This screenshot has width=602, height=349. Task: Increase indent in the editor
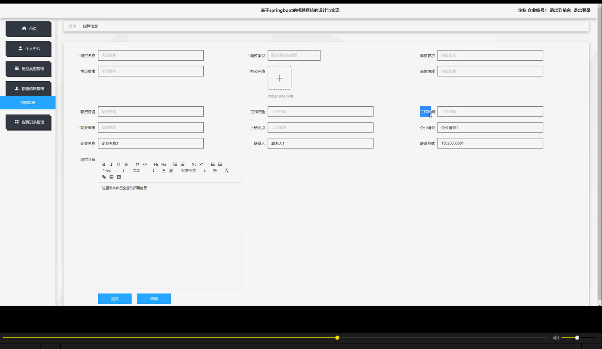[220, 164]
